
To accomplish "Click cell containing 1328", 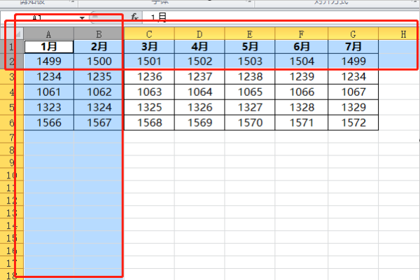I will [301, 107].
